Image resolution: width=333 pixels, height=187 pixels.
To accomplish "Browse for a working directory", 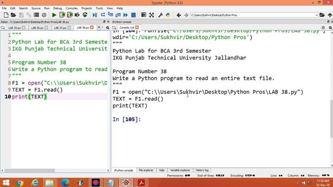I will [322, 15].
